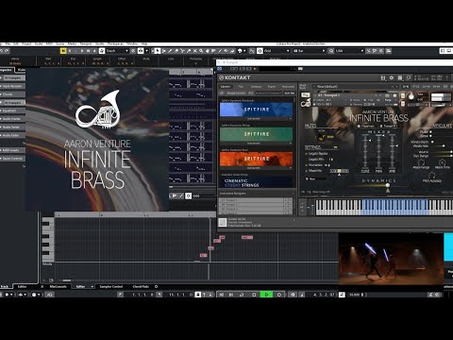The height and width of the screenshot is (340, 453).
Task: Toggle Kontakt instrument solo S button
Action: pyautogui.click(x=403, y=95)
